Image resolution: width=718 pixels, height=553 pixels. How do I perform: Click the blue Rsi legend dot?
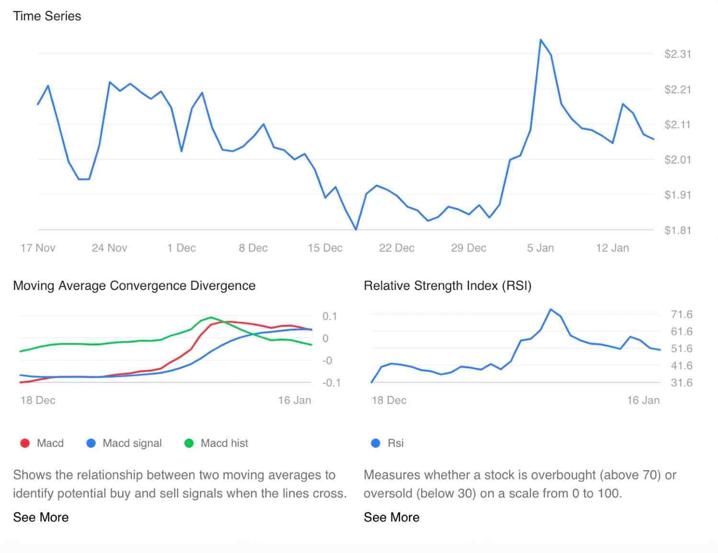click(376, 443)
